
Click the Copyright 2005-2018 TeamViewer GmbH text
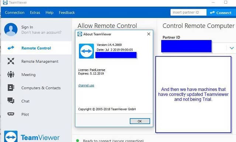tap(107, 109)
